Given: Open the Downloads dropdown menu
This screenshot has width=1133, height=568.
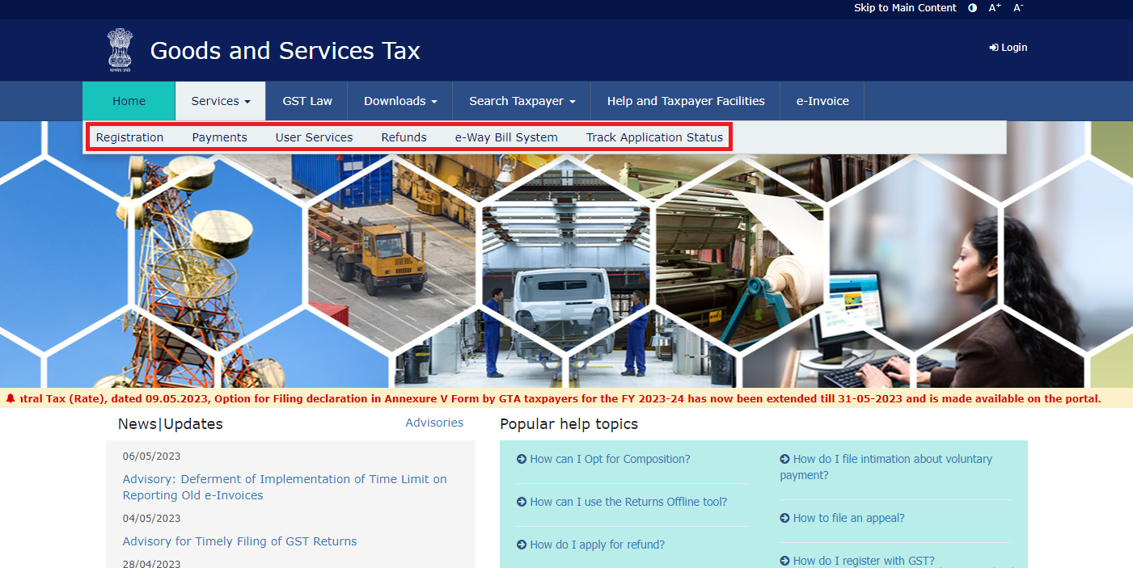Looking at the screenshot, I should pos(400,101).
